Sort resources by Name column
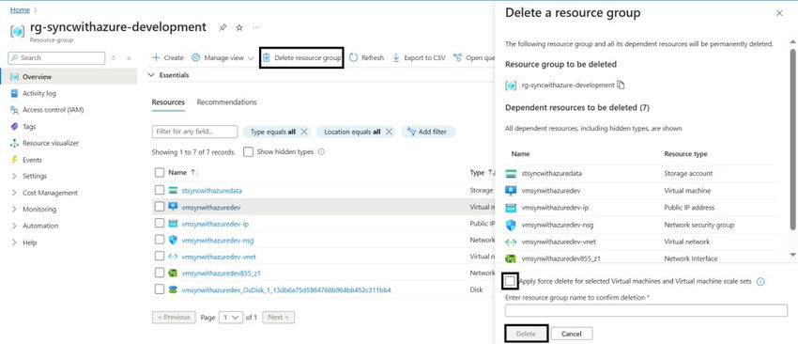This screenshot has height=344, width=798. 184,172
